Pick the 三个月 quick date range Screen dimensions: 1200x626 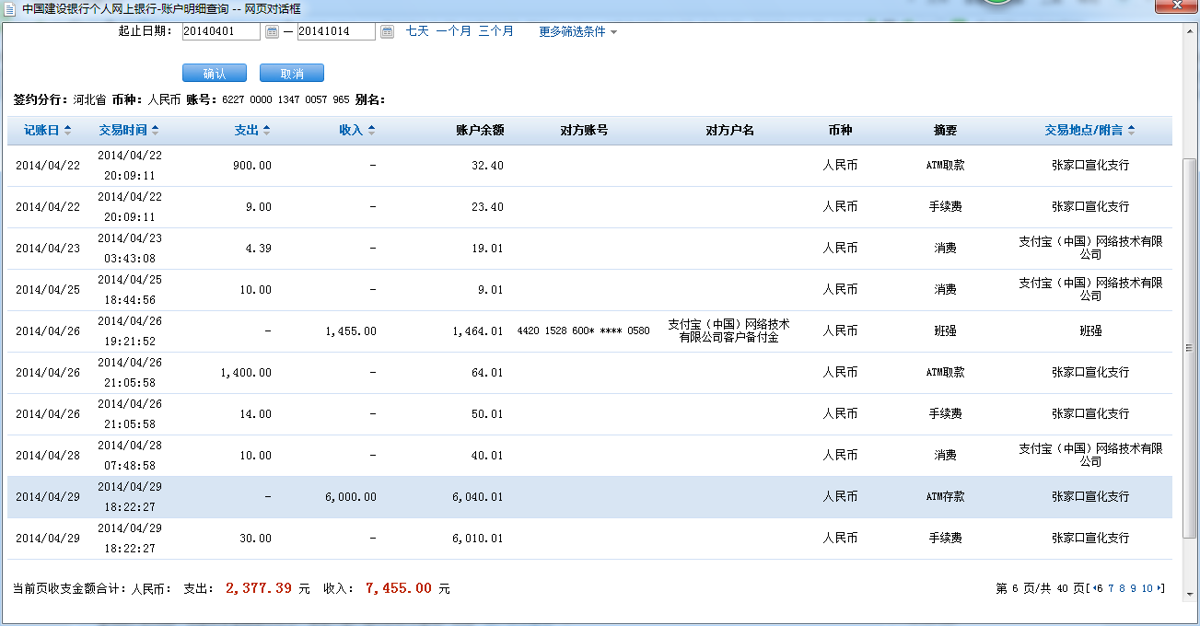pos(495,31)
